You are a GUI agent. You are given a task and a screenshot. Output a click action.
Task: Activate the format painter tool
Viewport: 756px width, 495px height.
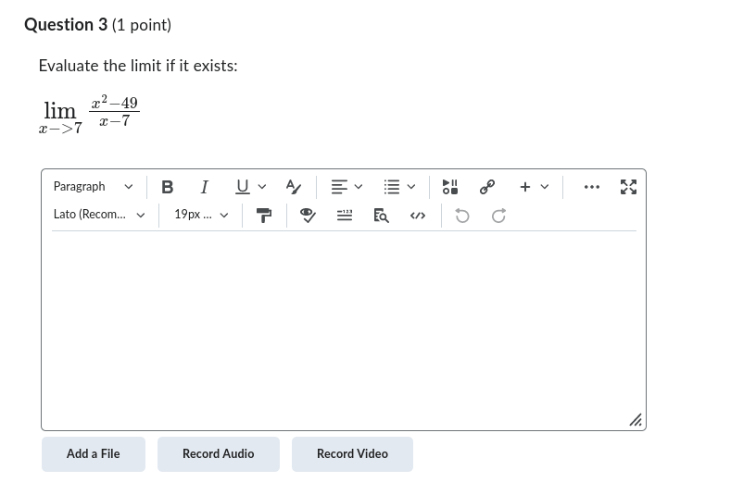pos(264,216)
